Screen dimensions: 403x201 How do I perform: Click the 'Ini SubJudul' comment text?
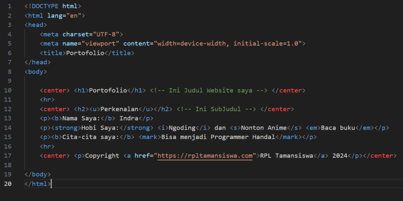[x=216, y=109]
